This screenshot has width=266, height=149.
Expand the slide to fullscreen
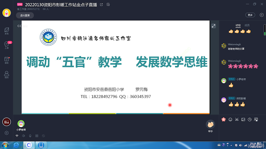[x=213, y=26]
